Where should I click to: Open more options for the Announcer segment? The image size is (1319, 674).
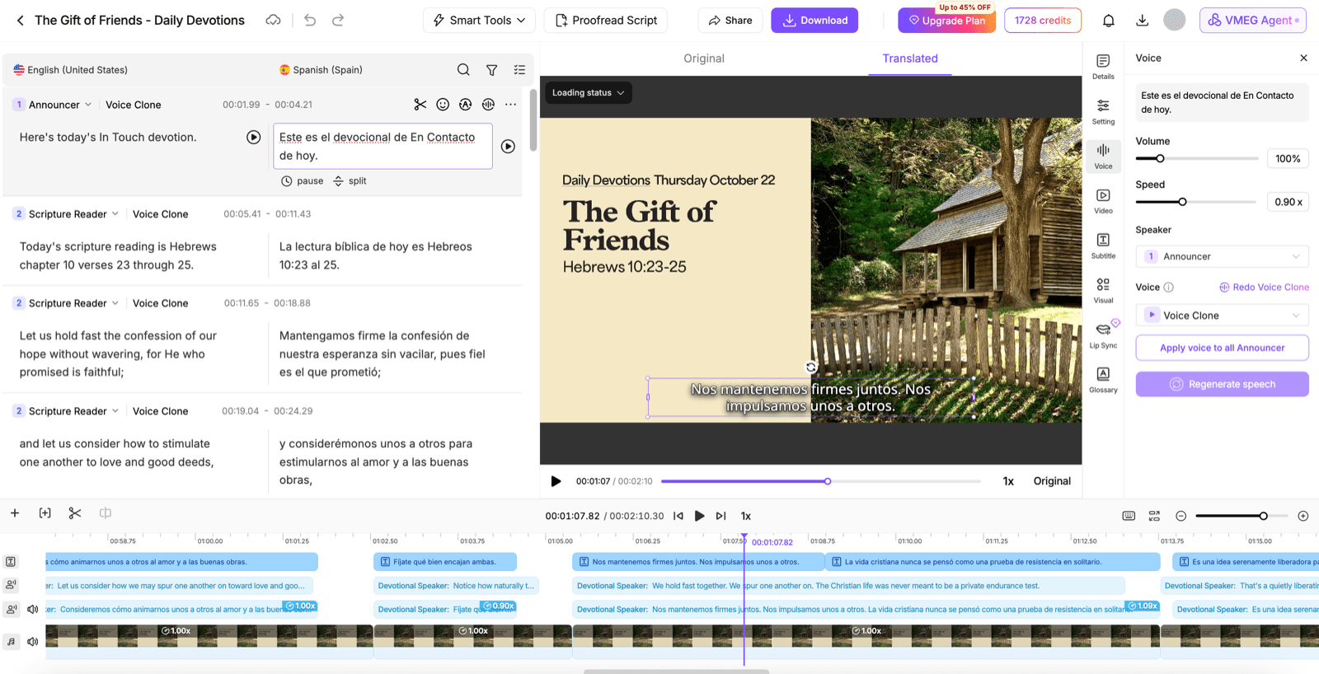[x=511, y=105]
